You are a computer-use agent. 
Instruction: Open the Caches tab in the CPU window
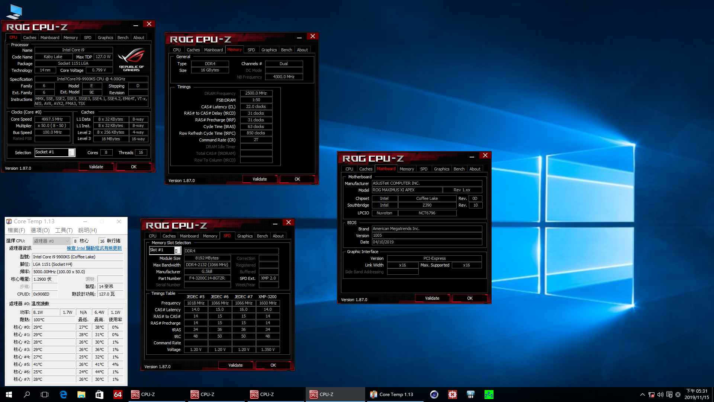[x=29, y=38]
